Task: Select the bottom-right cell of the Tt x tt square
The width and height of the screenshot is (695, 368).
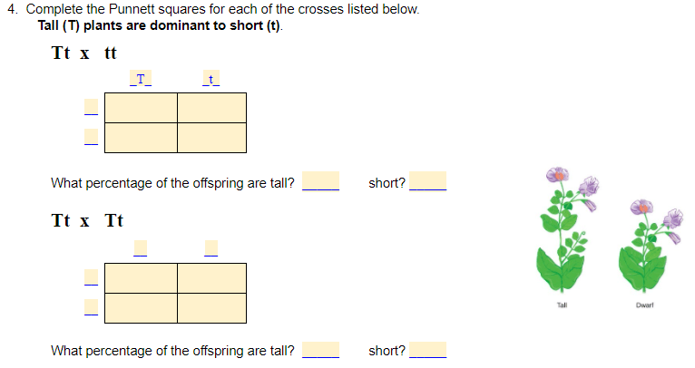Action: (x=212, y=137)
